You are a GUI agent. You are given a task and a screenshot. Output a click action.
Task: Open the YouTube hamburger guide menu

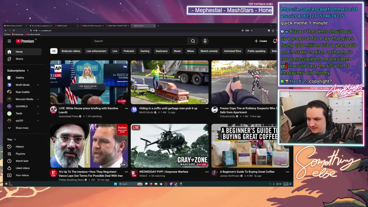9,41
